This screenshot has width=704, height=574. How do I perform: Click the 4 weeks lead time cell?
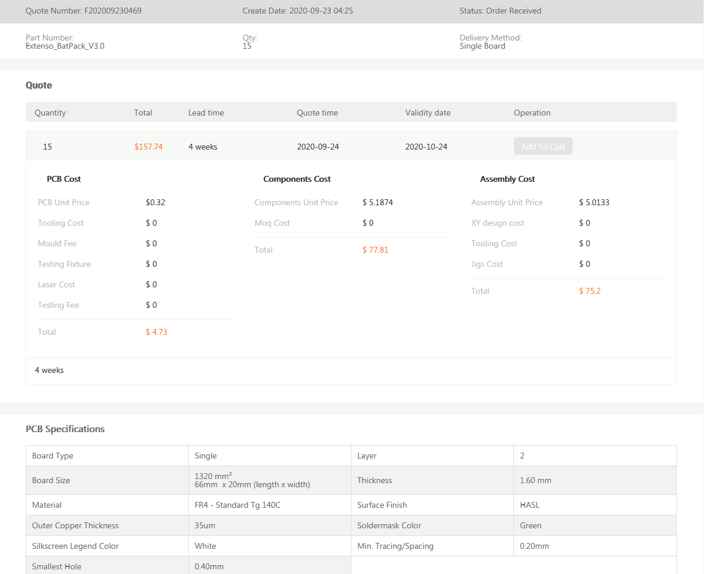203,147
